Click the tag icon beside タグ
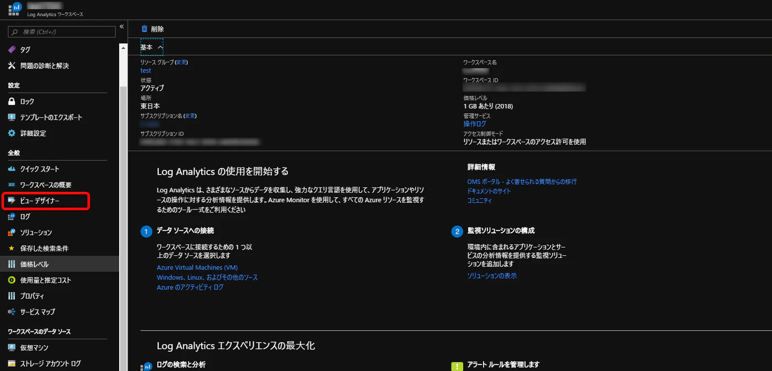Screen dimensions: 772x371 pos(12,50)
